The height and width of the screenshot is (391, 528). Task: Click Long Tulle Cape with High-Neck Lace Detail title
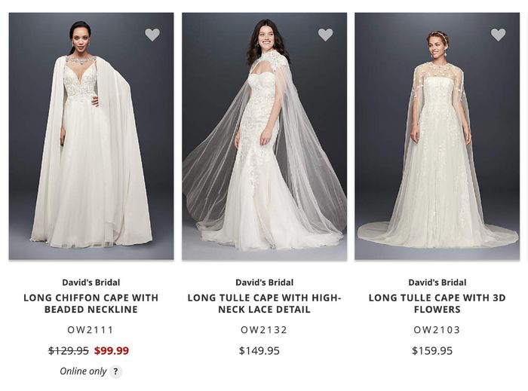coord(264,304)
